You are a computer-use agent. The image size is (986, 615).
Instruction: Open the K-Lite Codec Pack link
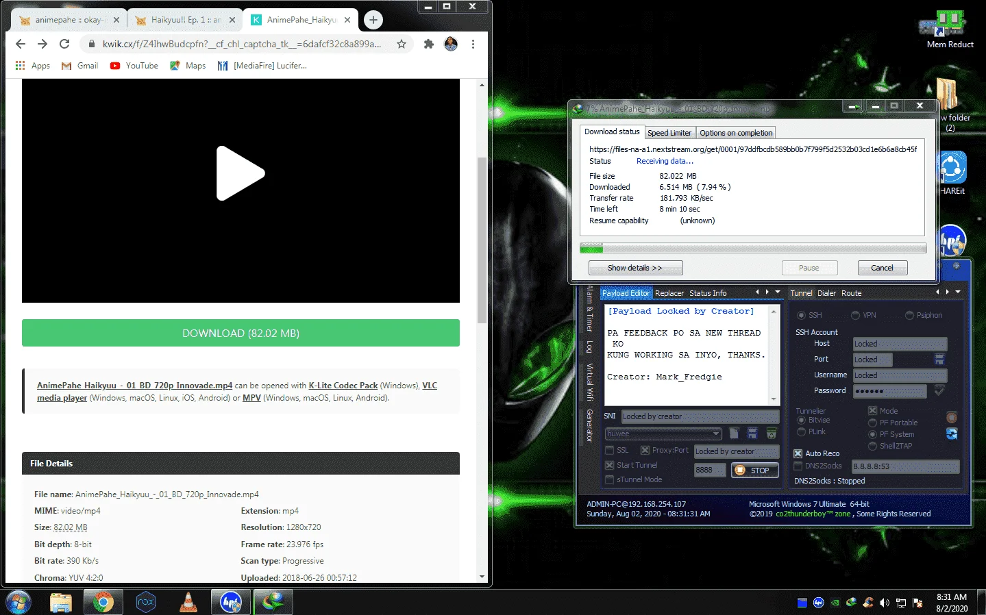tap(343, 386)
